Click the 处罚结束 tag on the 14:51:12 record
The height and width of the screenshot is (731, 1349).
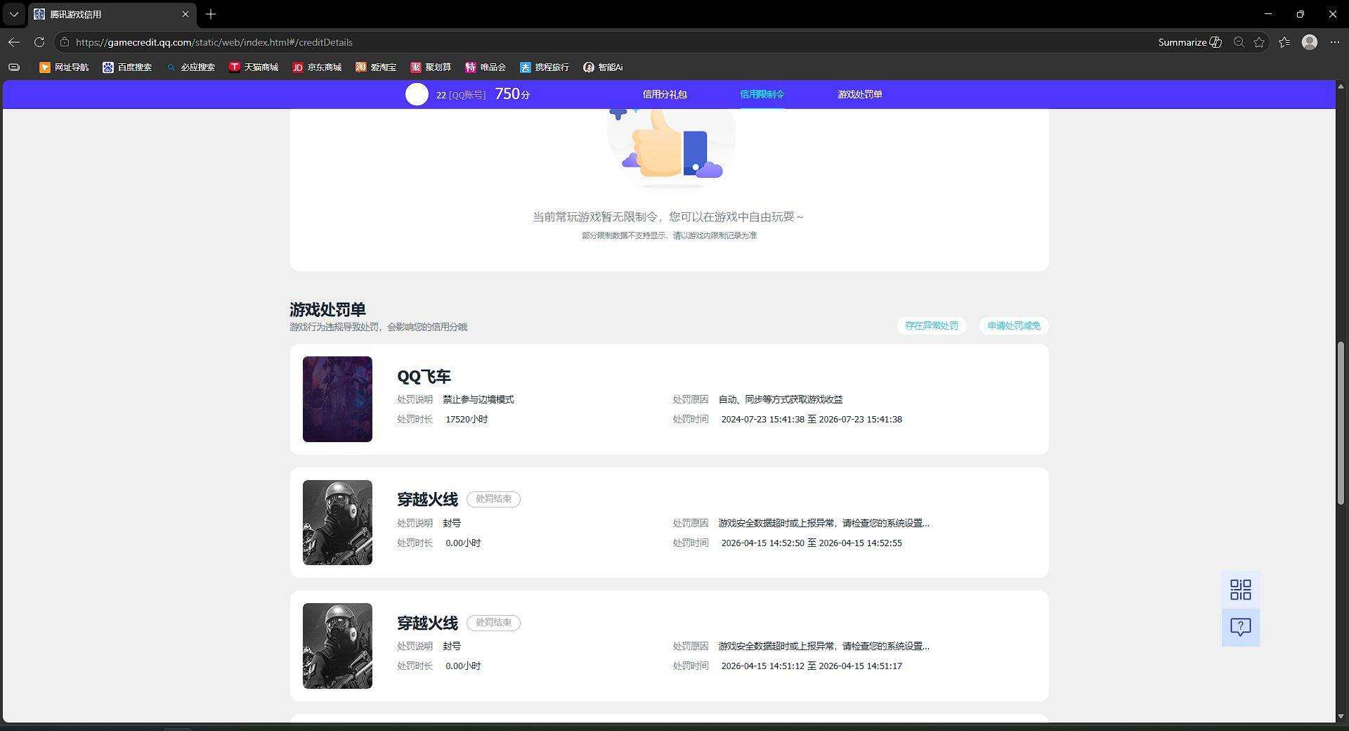pos(493,623)
